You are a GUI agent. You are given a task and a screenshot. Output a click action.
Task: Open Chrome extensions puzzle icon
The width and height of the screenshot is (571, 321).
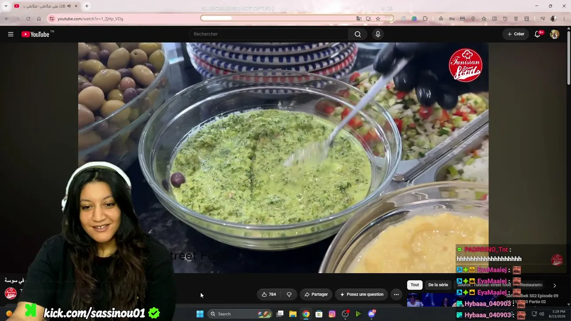pyautogui.click(x=425, y=19)
